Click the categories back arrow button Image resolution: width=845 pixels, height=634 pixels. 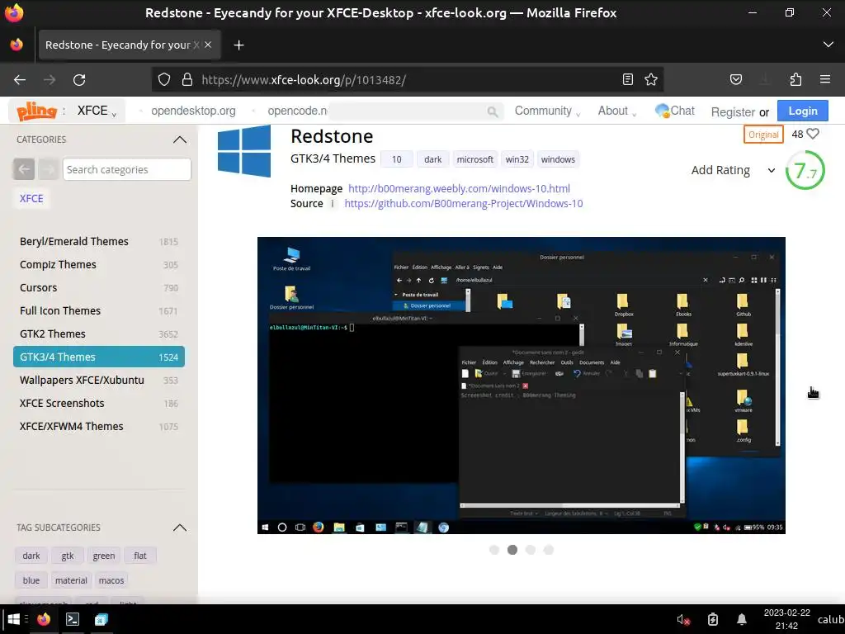click(x=24, y=169)
